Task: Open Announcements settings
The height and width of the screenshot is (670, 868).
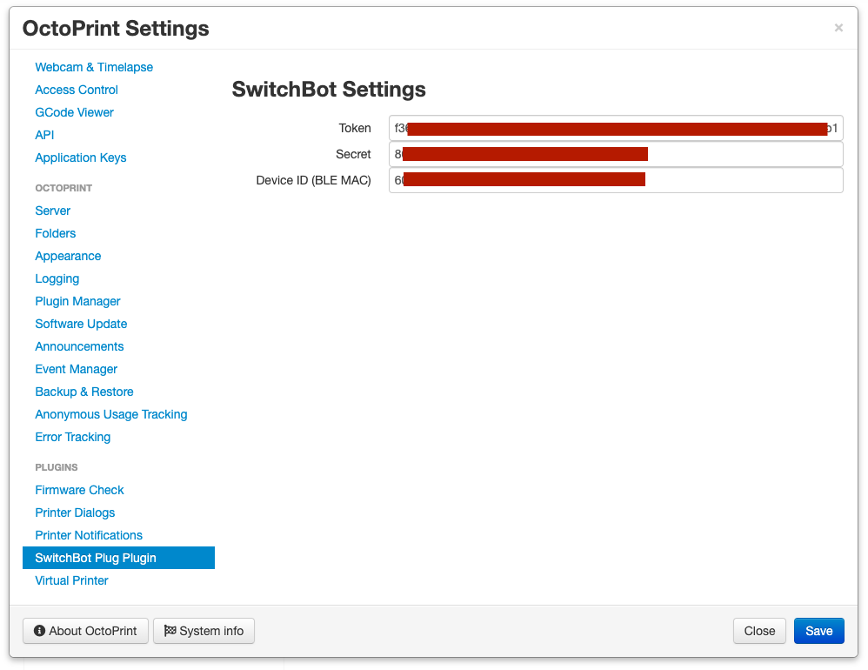Action: point(79,346)
